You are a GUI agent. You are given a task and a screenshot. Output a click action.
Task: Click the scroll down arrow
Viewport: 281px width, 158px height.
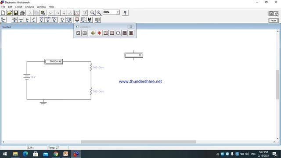[x=277, y=138]
